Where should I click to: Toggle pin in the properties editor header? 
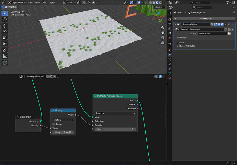click(234, 13)
